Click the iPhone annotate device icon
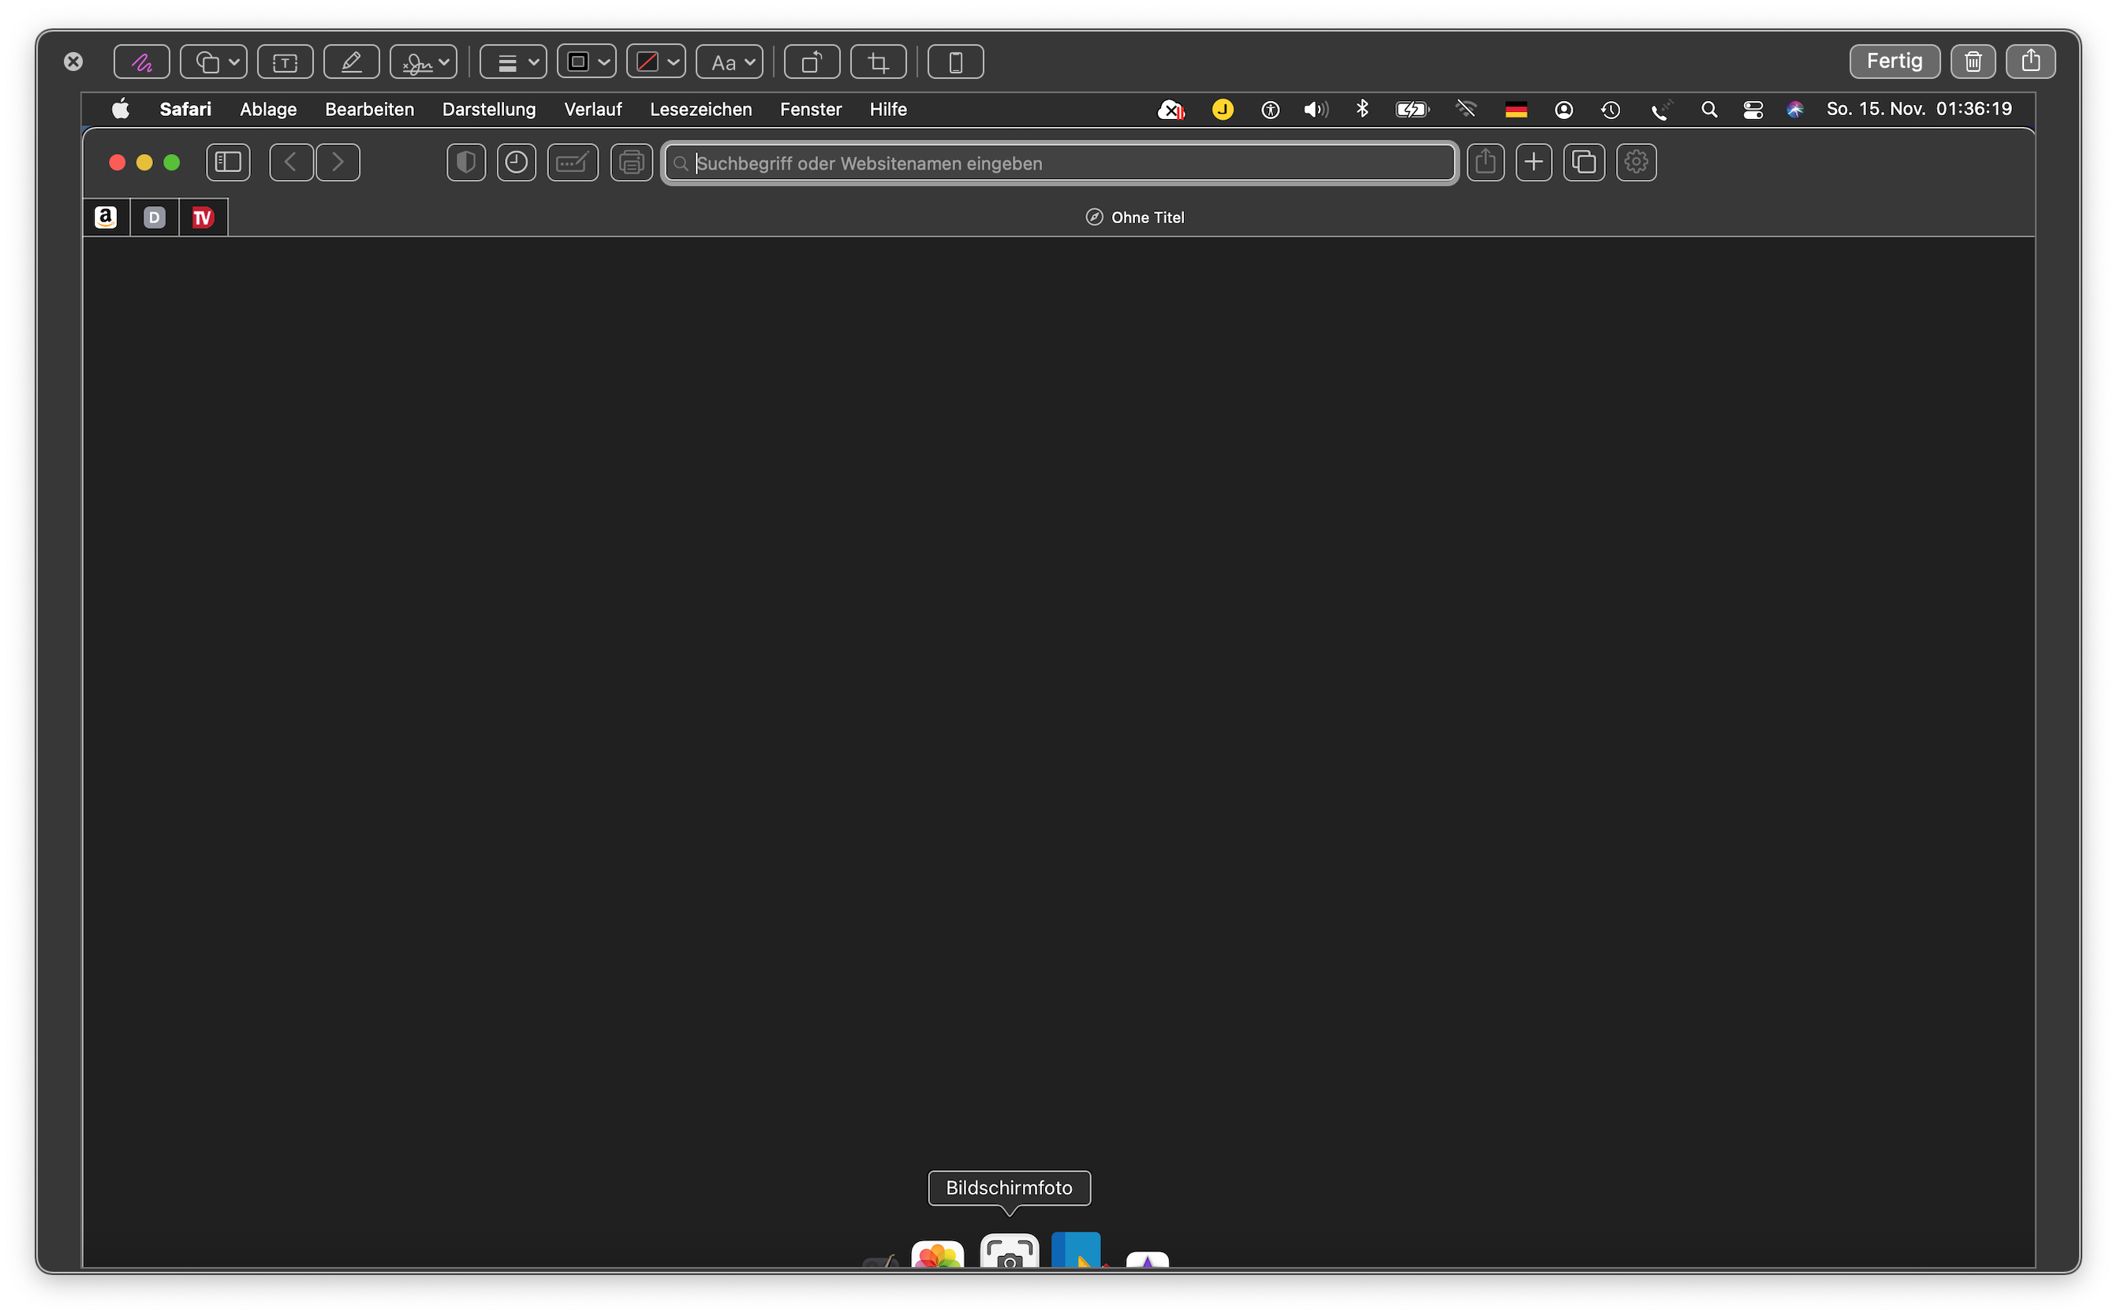The image size is (2117, 1316). click(x=954, y=62)
